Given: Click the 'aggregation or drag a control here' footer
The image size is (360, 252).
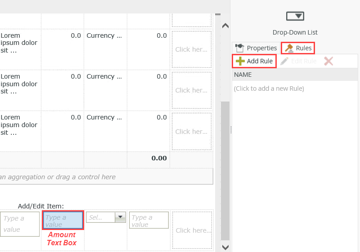Looking at the screenshot, I should tap(107, 177).
